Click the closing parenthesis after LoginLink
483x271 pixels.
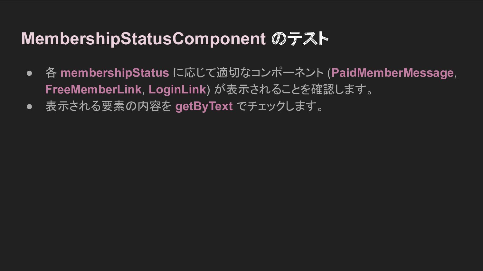click(x=208, y=90)
